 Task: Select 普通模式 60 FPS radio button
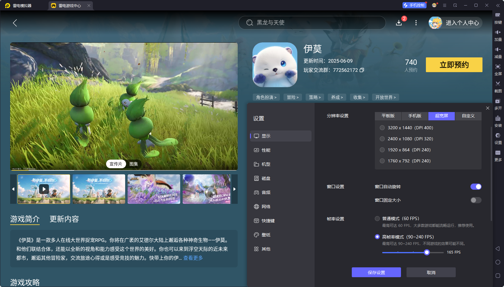tap(377, 218)
